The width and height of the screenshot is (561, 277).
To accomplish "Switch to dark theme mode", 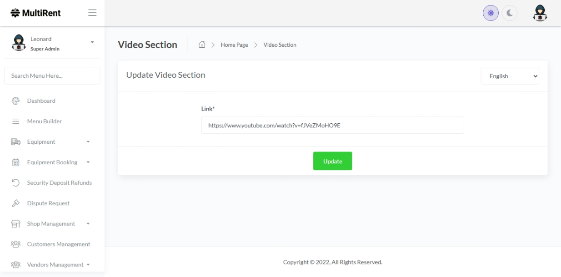I will coord(509,13).
